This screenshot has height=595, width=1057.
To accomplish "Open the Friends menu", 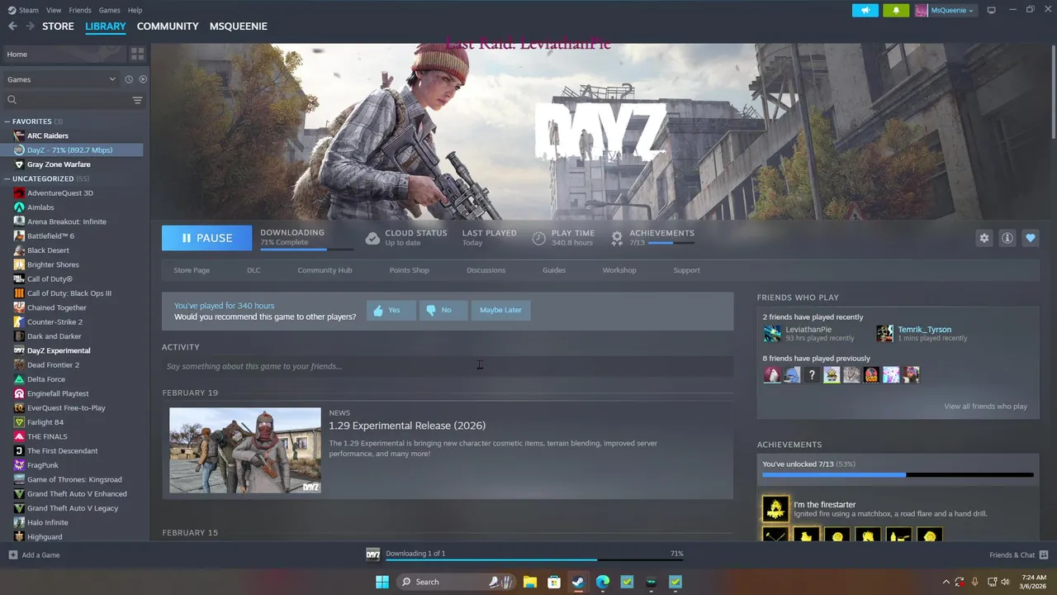I will [x=80, y=10].
